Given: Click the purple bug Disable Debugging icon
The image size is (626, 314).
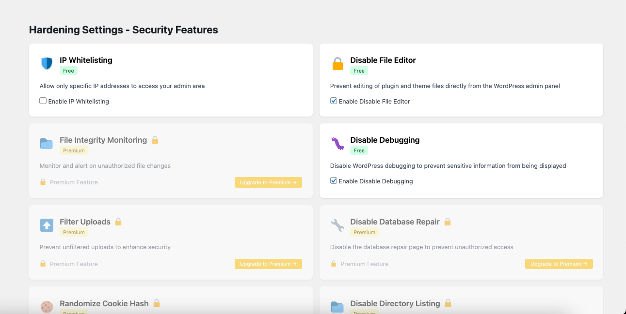Looking at the screenshot, I should 337,144.
